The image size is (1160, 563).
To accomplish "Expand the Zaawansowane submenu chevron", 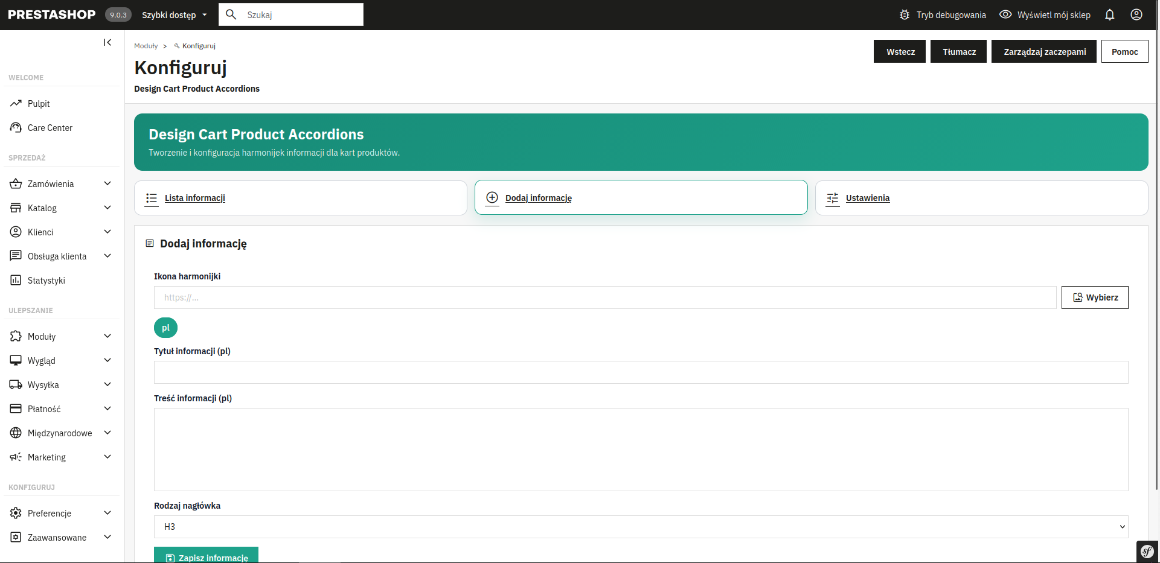I will [x=107, y=537].
